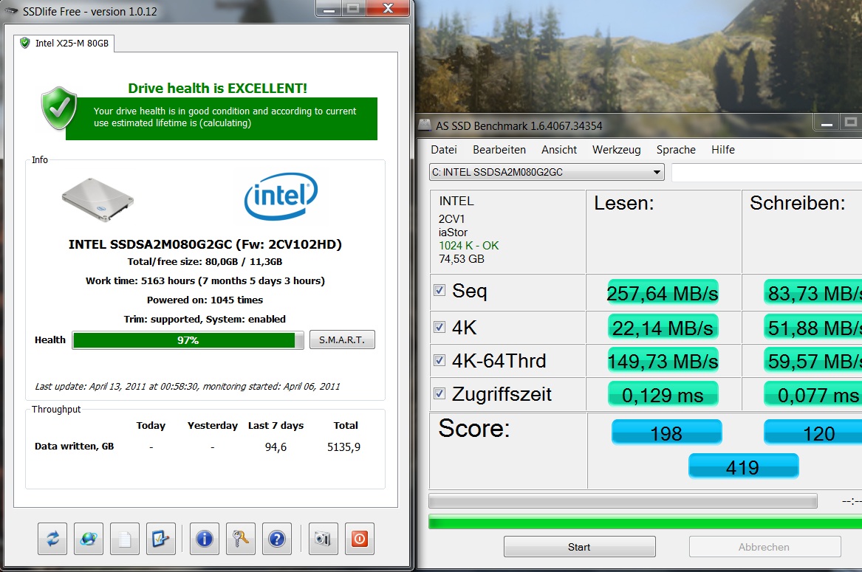Open the S.M.A.R.T. button
The width and height of the screenshot is (862, 572).
(342, 340)
